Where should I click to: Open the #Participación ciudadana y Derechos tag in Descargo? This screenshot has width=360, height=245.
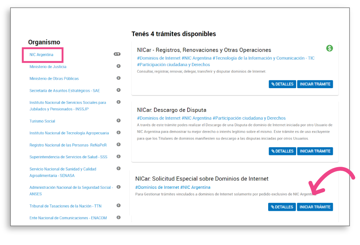(249, 118)
